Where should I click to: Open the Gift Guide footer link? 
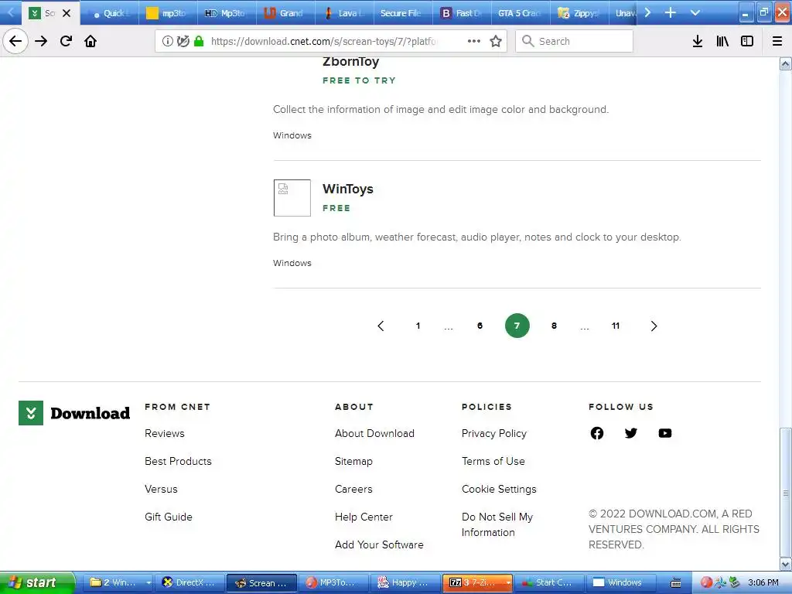[x=169, y=517]
